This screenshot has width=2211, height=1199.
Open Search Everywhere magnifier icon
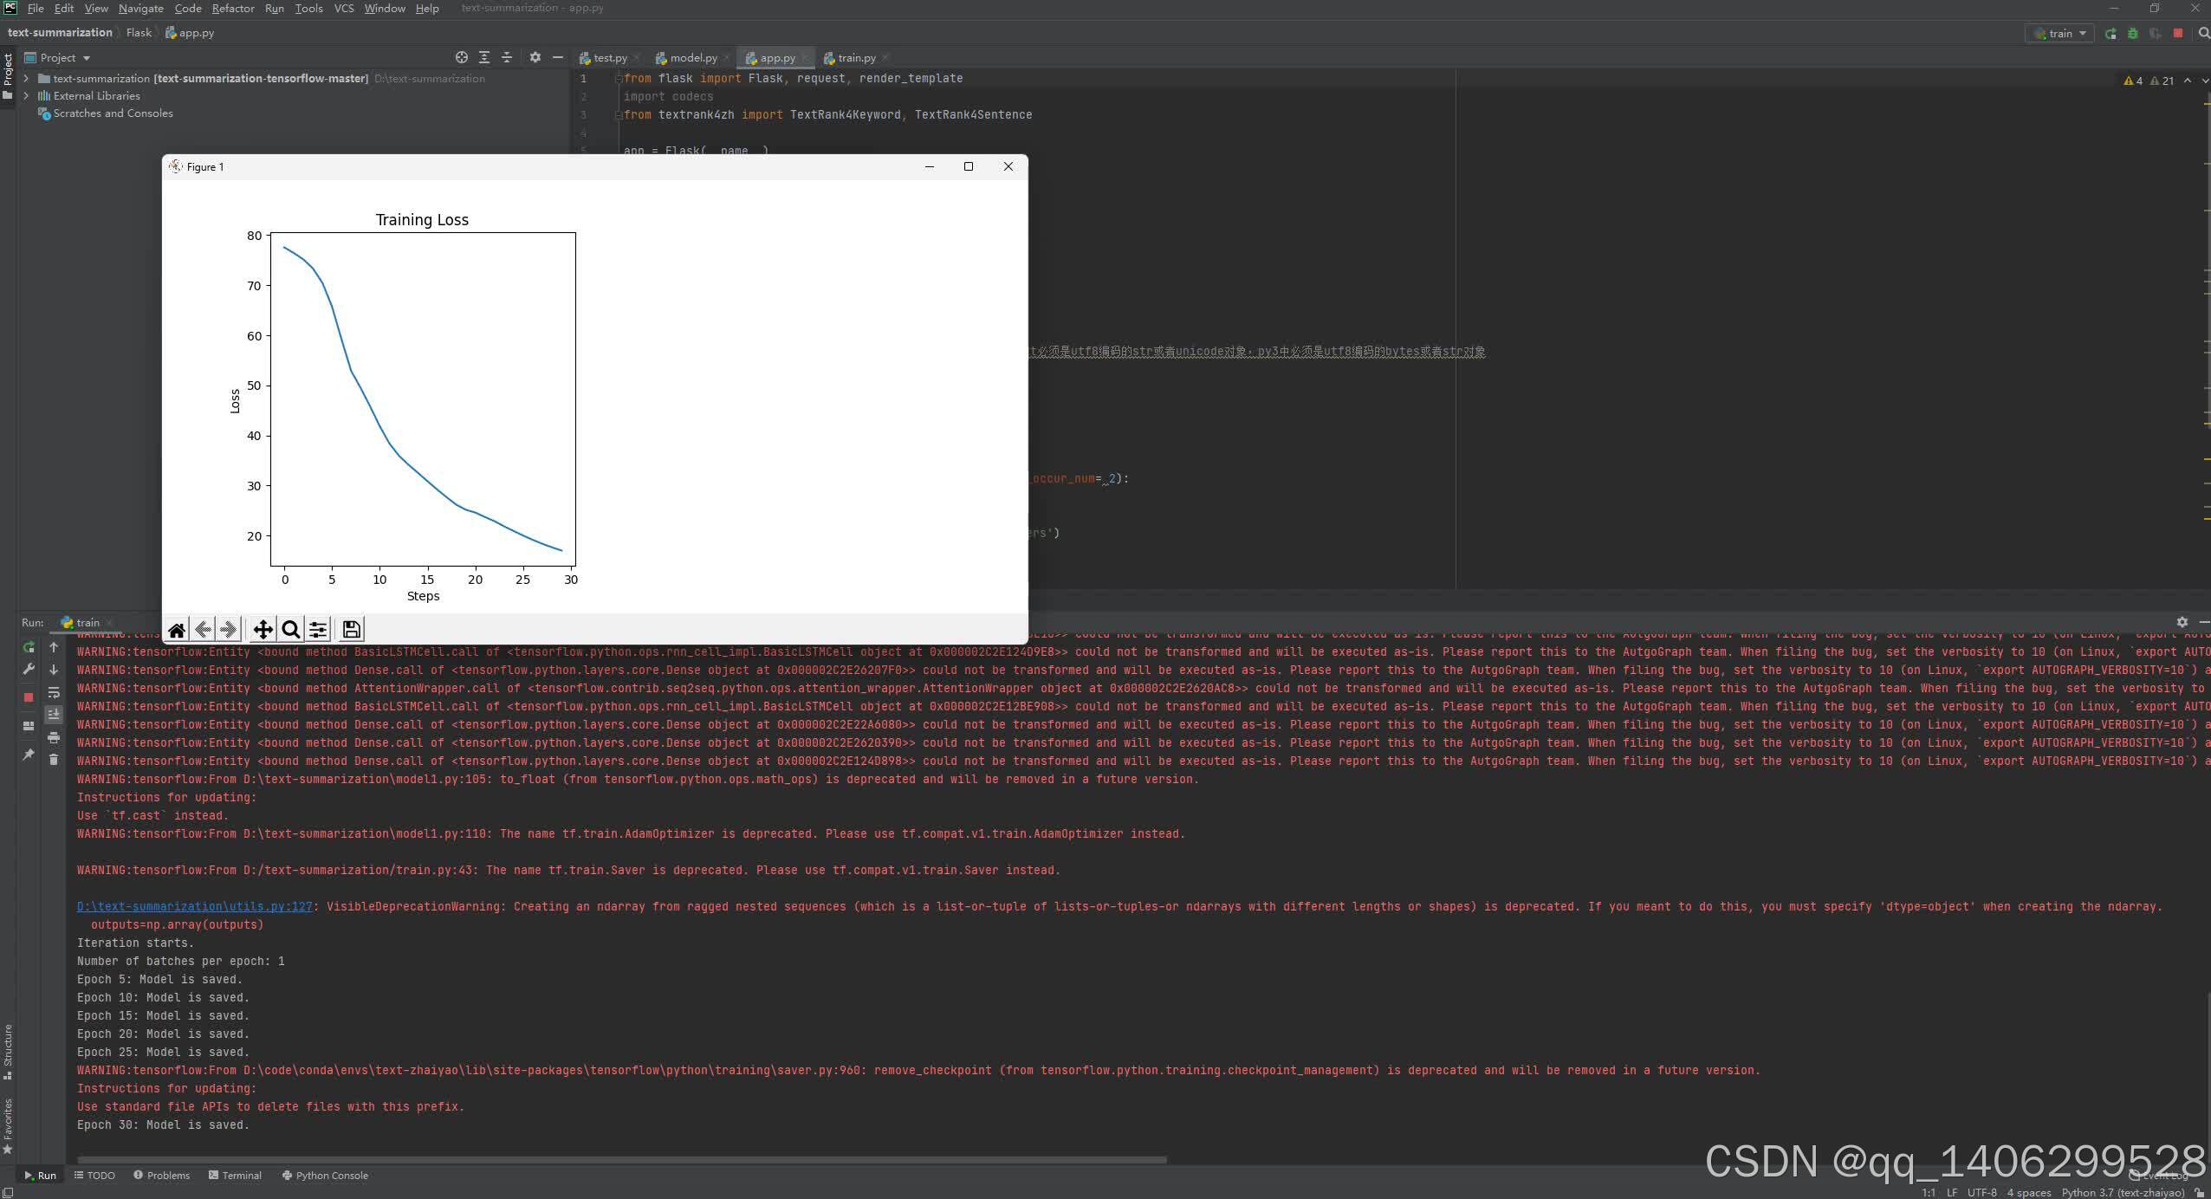pyautogui.click(x=2203, y=33)
